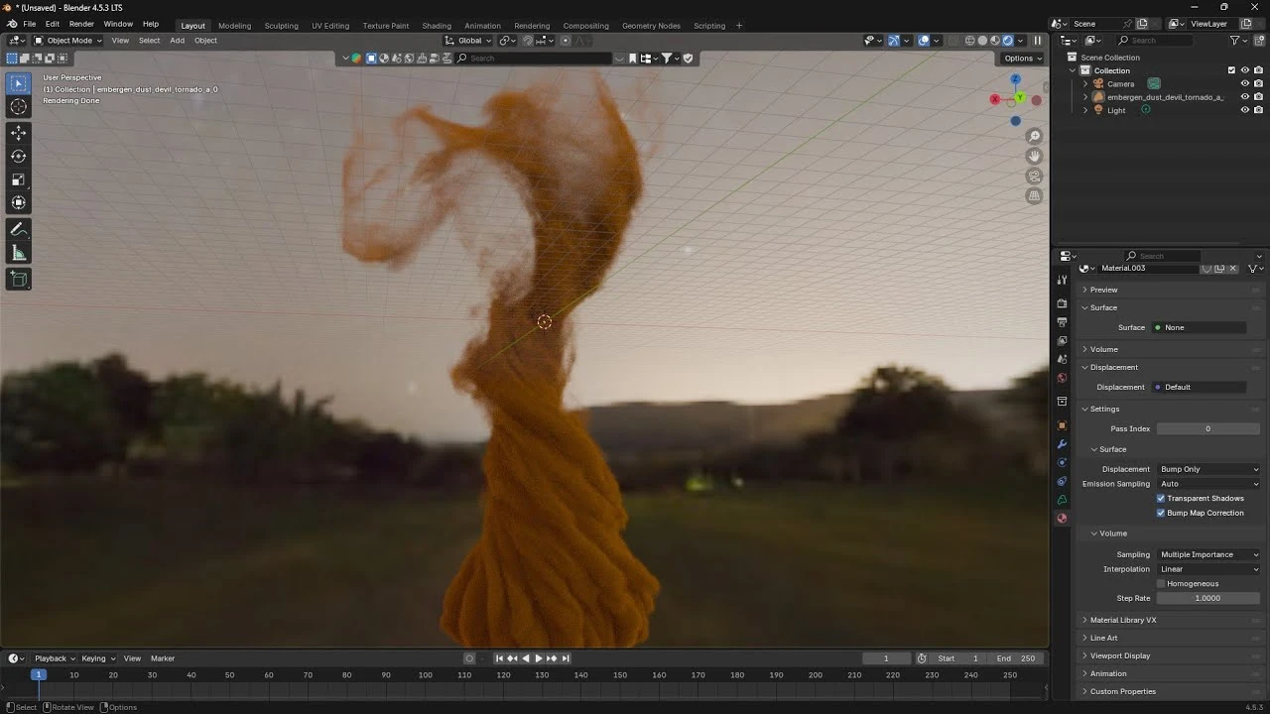1270x714 pixels.
Task: Open the Displacement Bump Only dropdown
Action: [1208, 469]
